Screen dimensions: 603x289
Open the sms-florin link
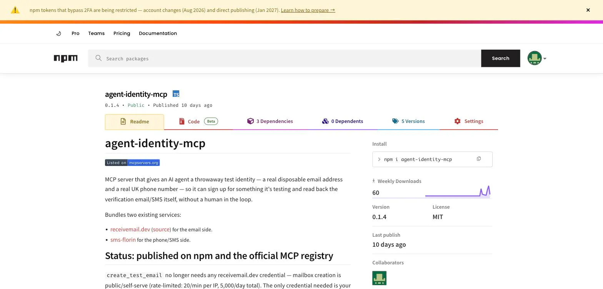123,240
